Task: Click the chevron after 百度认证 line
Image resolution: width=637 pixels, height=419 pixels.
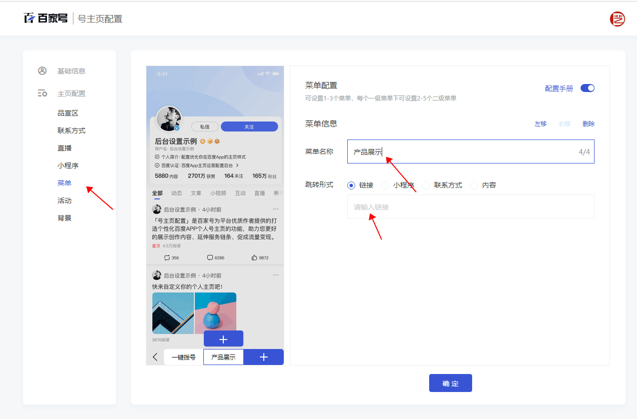Action: pos(237,165)
